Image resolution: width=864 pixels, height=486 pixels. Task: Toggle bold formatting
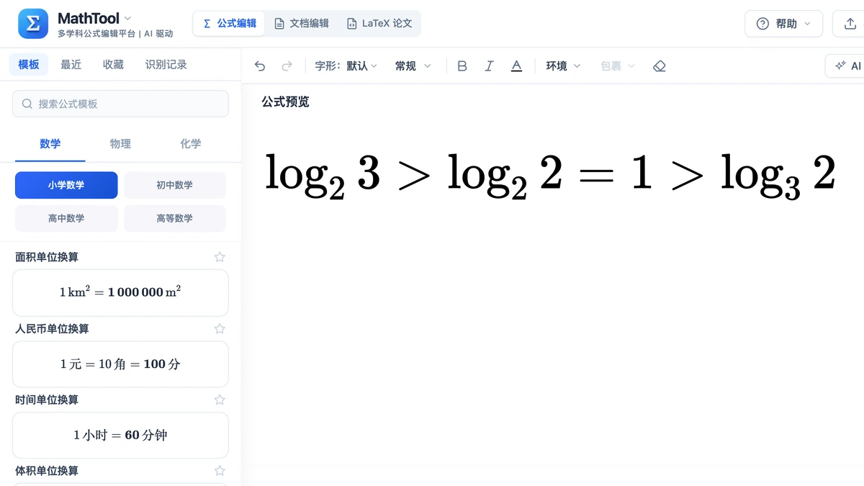[x=462, y=66]
